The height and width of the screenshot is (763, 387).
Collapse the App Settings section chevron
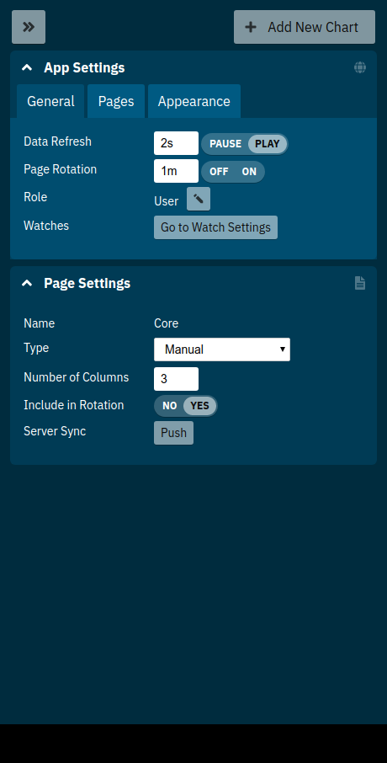tap(27, 67)
